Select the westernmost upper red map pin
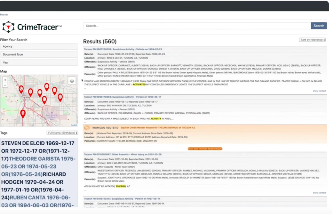 click(21, 90)
